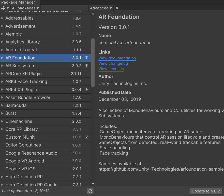Click AR Foundation update-available download icon
Screen dimensions: 224x196
(86, 58)
